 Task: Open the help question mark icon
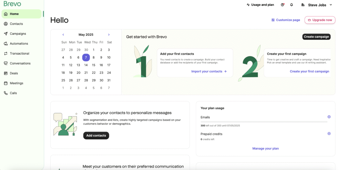point(282,5)
